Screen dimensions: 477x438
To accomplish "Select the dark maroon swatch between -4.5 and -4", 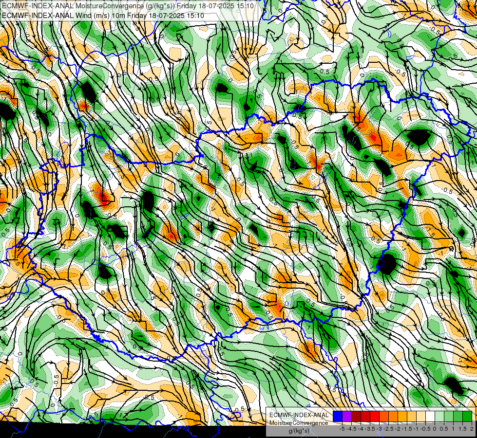I will click(x=356, y=417).
